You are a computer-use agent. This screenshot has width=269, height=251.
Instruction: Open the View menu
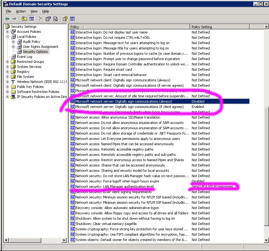point(34,11)
